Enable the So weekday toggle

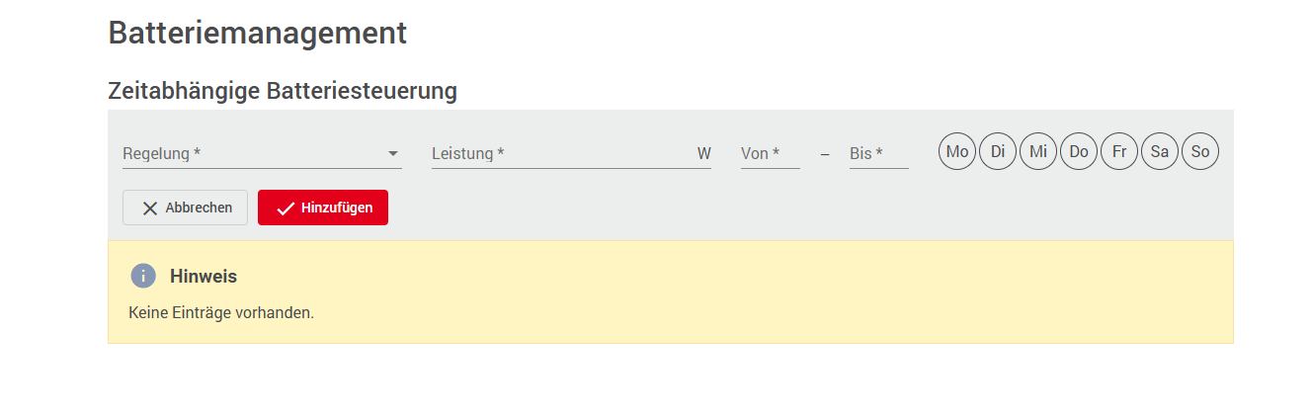(1200, 152)
